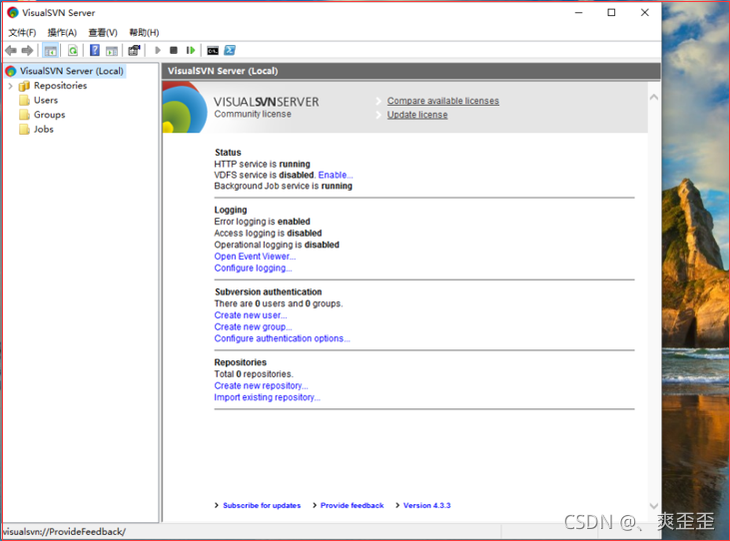Click the Restart service icon
The height and width of the screenshot is (541, 730).
point(191,50)
